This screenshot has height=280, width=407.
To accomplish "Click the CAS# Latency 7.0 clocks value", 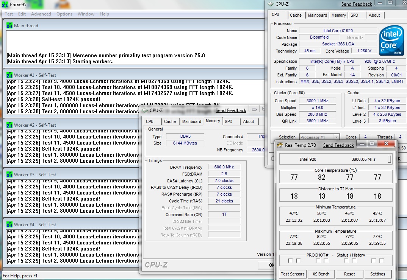I will point(224,181).
